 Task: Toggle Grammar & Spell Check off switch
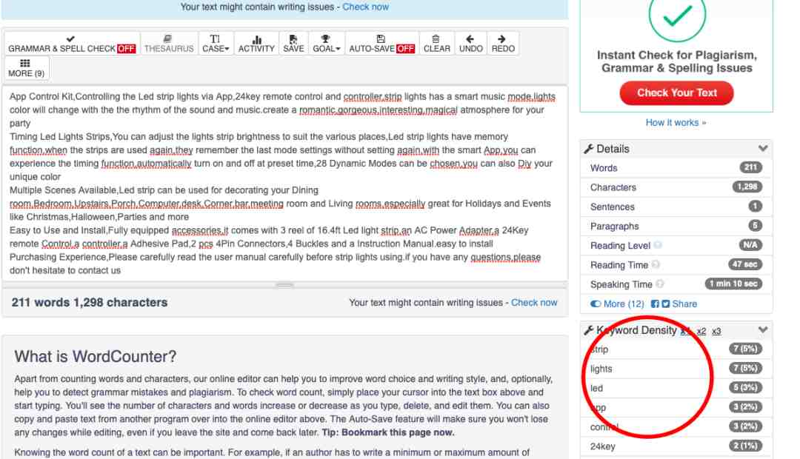tap(71, 44)
